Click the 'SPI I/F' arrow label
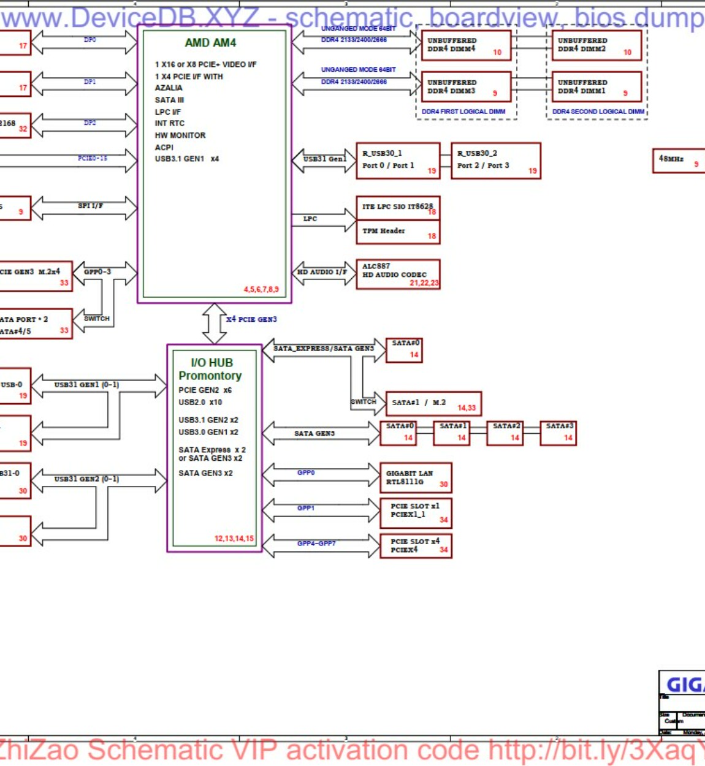The height and width of the screenshot is (766, 705). coord(90,206)
